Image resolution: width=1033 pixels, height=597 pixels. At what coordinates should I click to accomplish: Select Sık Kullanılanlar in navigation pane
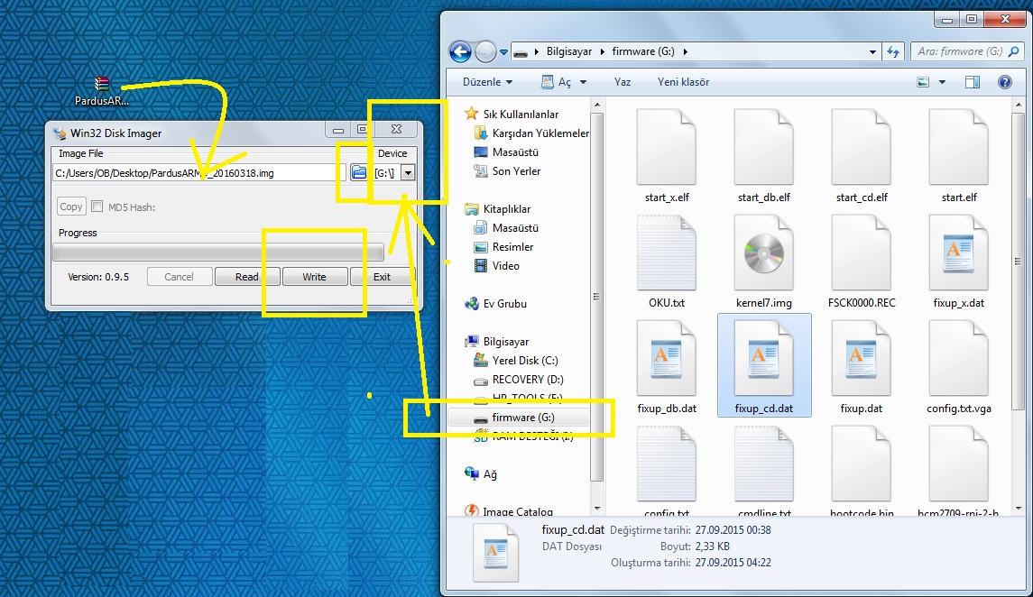tap(512, 114)
